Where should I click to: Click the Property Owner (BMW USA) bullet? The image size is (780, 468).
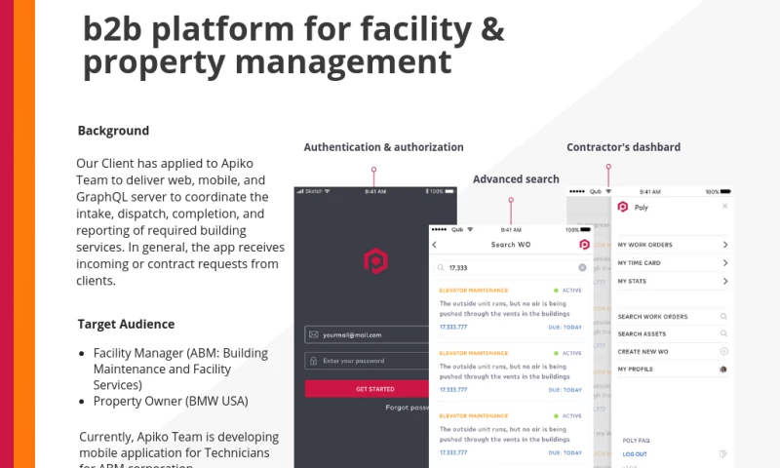171,401
